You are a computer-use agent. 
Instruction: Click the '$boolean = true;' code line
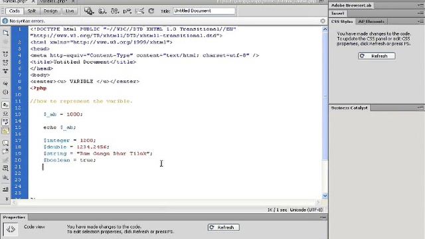[x=70, y=160]
